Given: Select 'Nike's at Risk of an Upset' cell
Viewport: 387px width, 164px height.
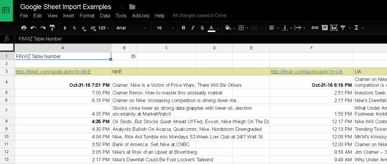Looking at the screenshot, I should (x=155, y=152).
